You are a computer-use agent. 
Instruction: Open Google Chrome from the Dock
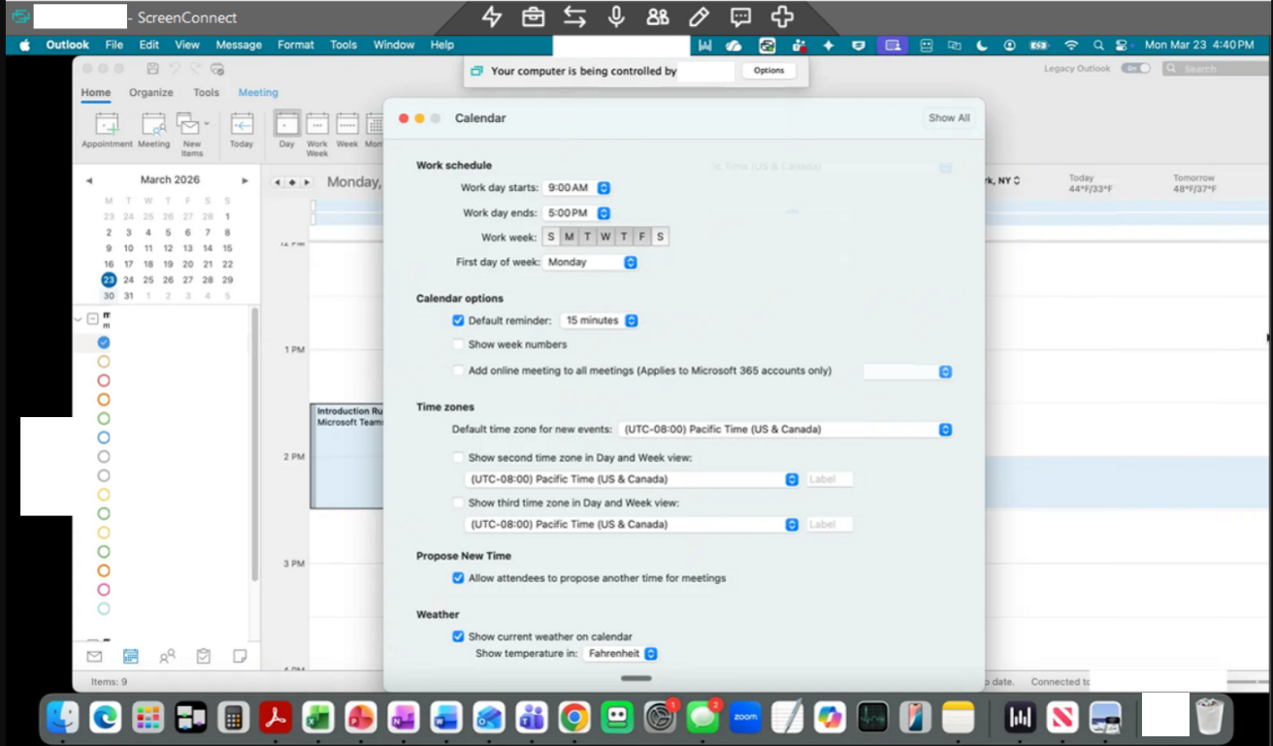tap(573, 718)
